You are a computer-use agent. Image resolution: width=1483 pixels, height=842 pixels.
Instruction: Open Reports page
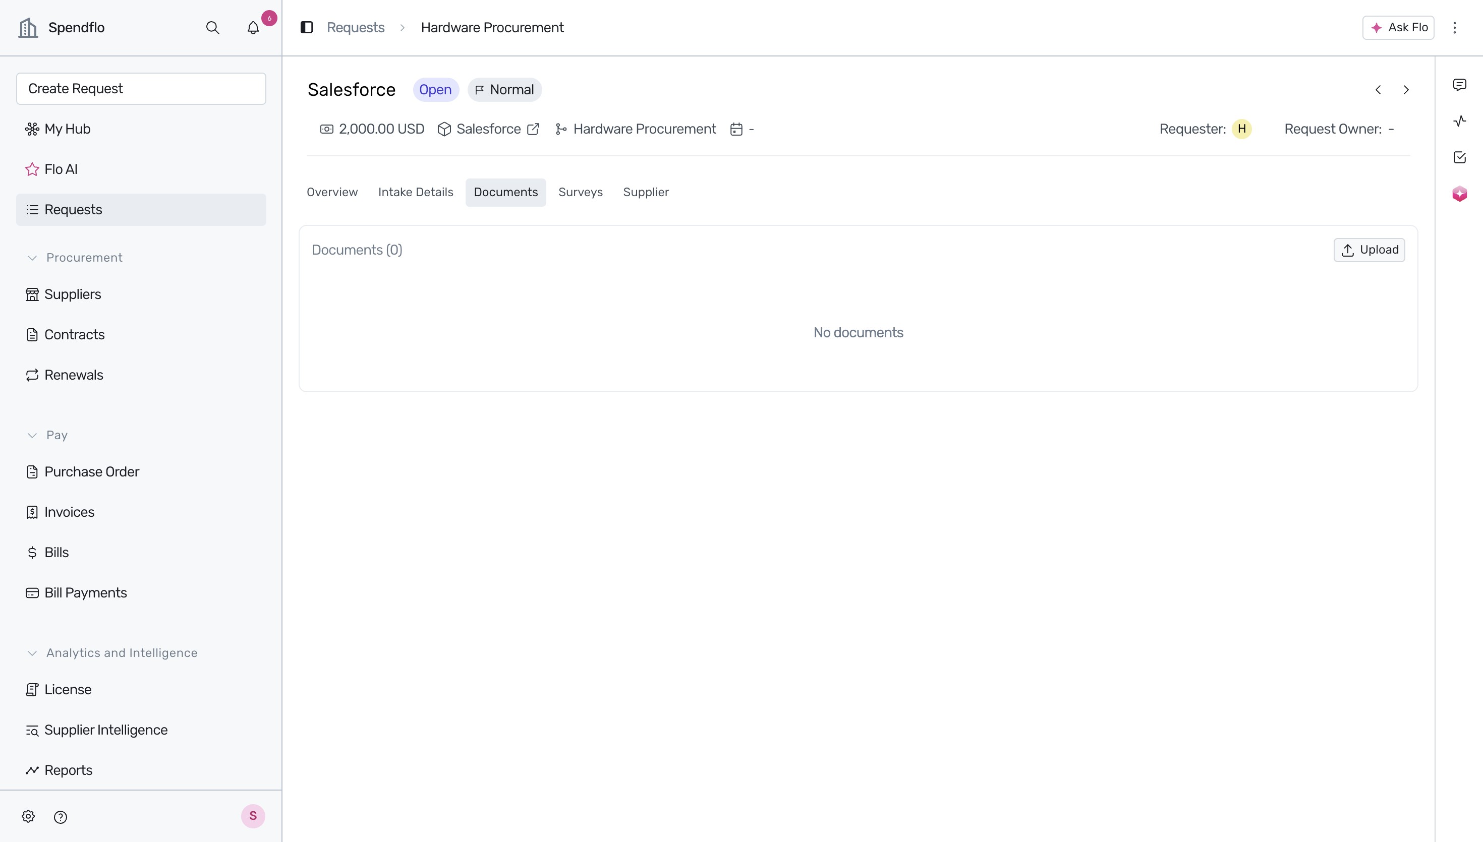[141, 770]
